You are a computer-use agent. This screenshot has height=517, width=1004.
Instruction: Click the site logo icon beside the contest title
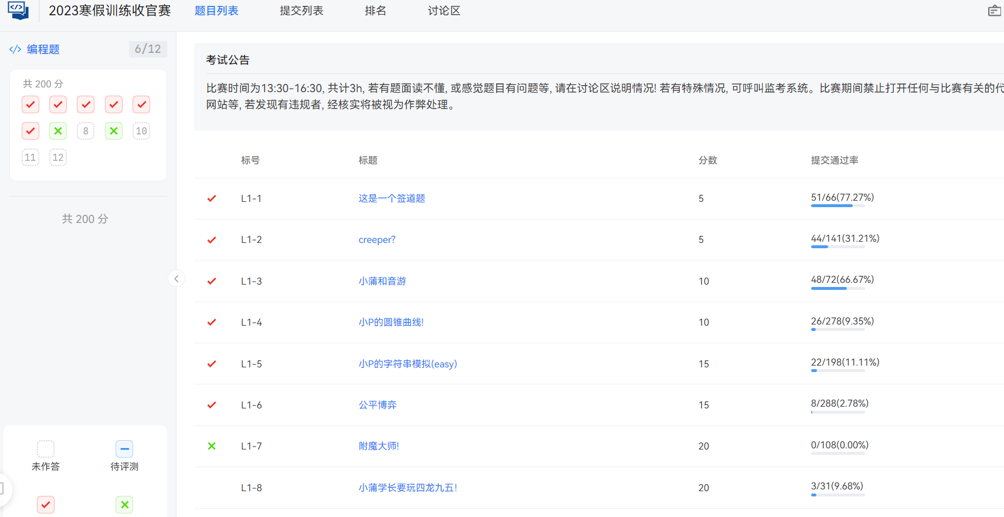(x=18, y=10)
